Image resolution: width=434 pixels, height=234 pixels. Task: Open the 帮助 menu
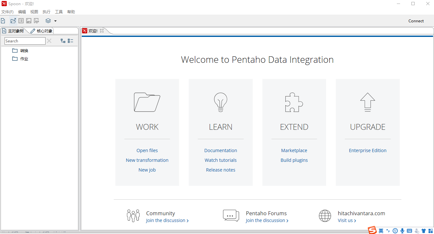tap(71, 12)
